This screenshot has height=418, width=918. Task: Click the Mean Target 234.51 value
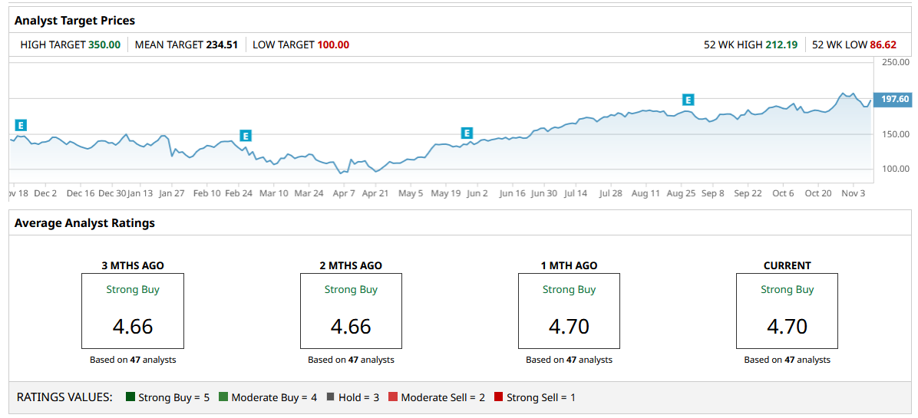click(x=222, y=44)
